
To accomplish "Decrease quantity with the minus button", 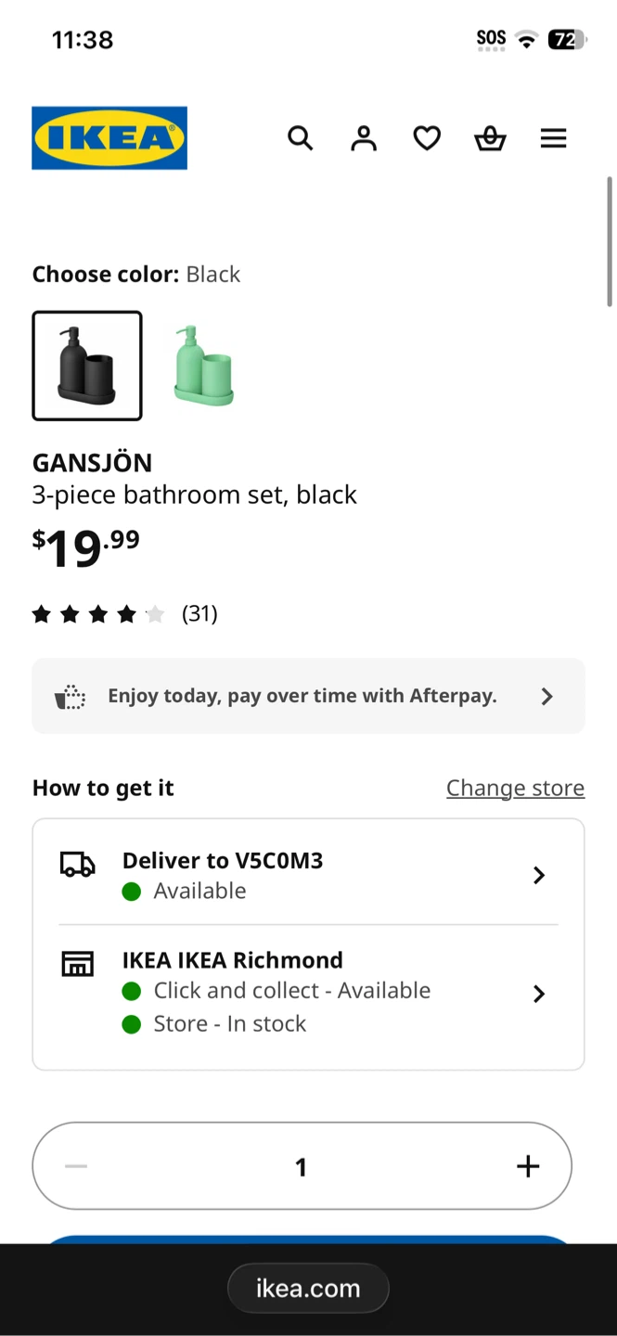I will click(76, 1166).
